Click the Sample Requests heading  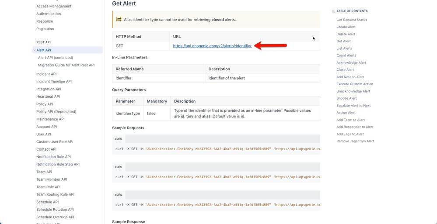tap(128, 128)
